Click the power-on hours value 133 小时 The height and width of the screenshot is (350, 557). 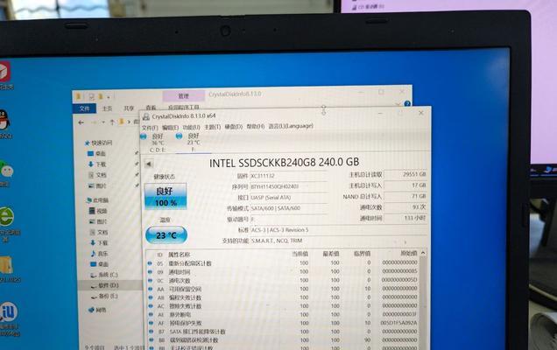pyautogui.click(x=405, y=218)
